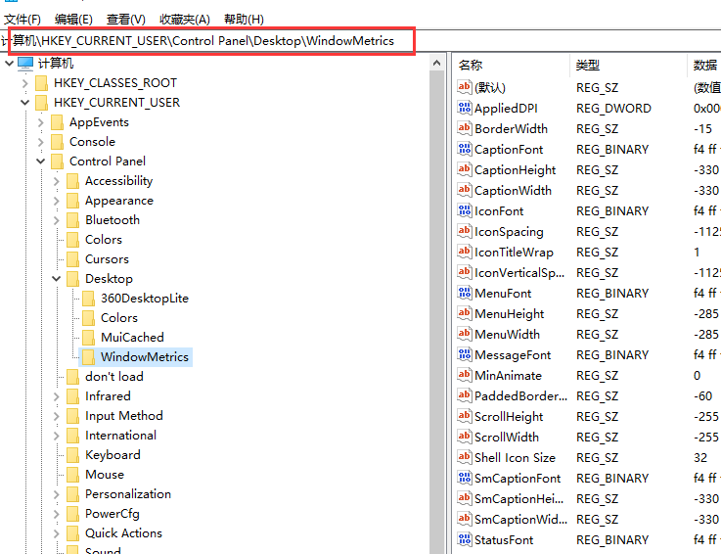
Task: Sort by the 名称 column header
Action: point(471,66)
